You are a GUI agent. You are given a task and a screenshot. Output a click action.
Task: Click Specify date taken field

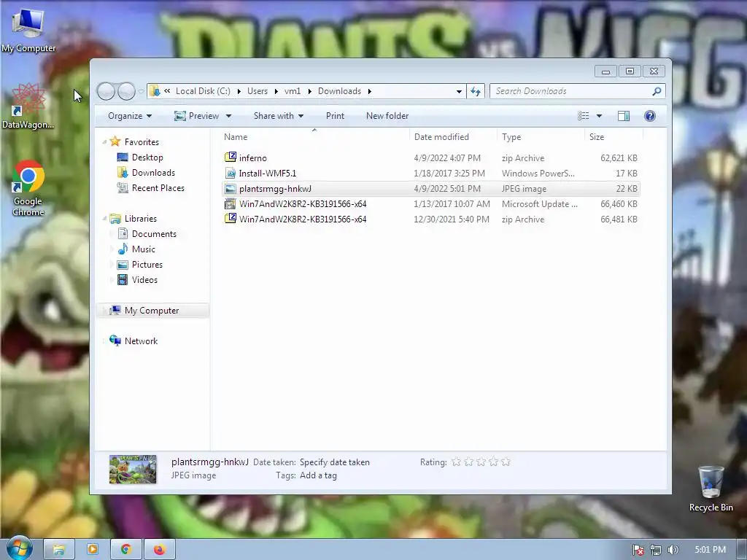(x=334, y=462)
